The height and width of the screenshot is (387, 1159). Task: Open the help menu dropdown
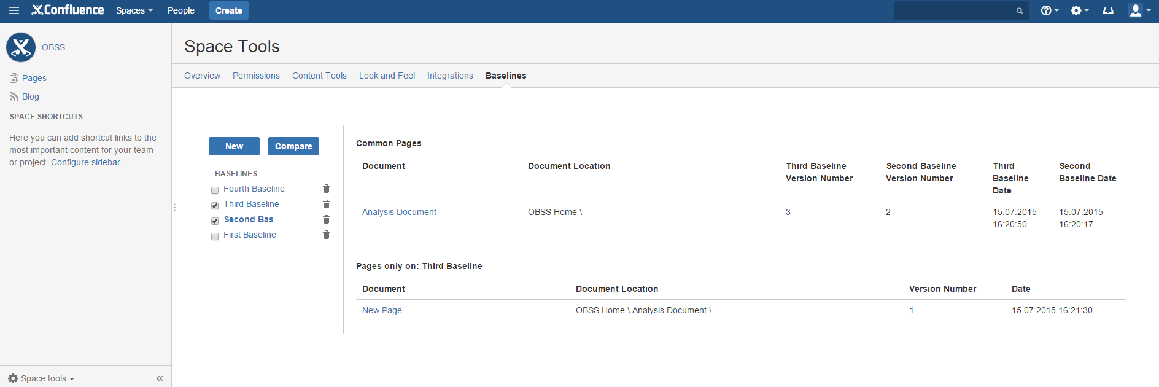[1049, 10]
